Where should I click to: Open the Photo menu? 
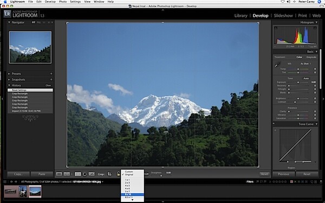tap(63, 2)
